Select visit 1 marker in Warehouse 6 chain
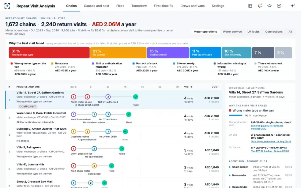The image size is (301, 188). tap(73, 114)
